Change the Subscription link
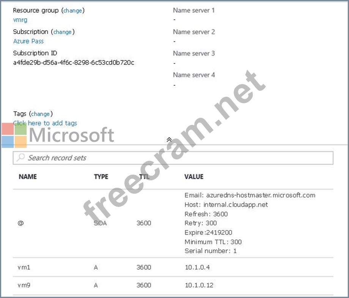Viewport: 349px width, 298px height. (x=62, y=32)
